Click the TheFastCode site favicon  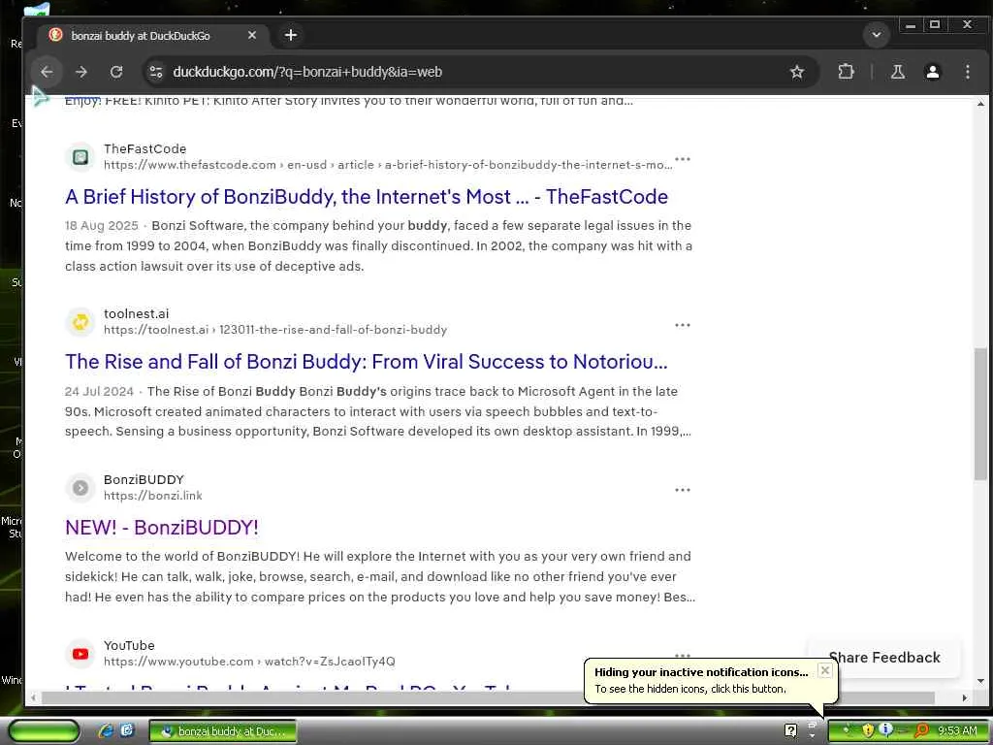(80, 156)
